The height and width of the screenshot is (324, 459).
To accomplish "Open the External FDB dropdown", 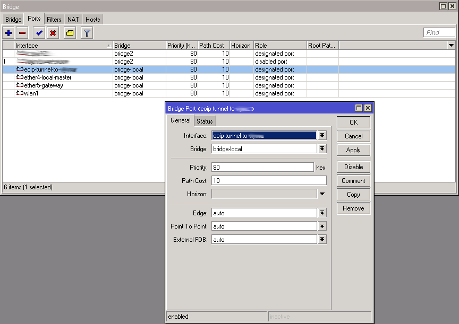I will [x=322, y=240].
